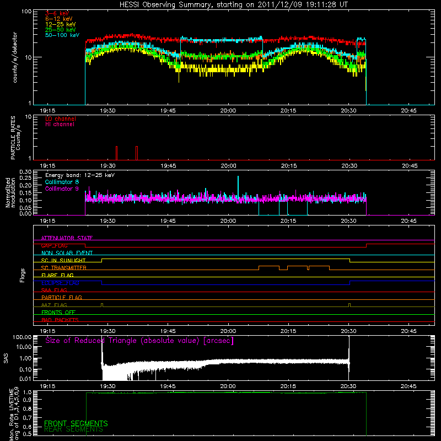
Task: Click the 100 y-axis value of count-rate panel
Action: [26, 12]
